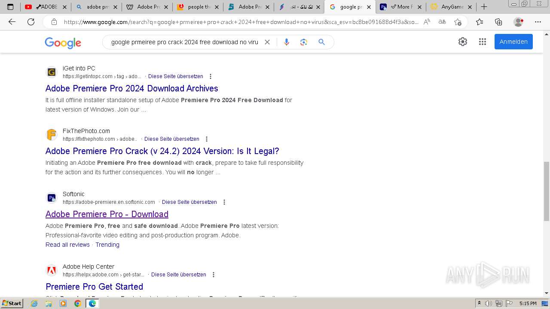Screen dimensions: 550x309
Task: Open File Explorer from taskbar
Action: point(49,303)
